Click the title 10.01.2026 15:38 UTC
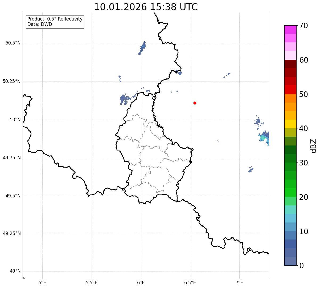This screenshot has height=288, width=320. [146, 7]
